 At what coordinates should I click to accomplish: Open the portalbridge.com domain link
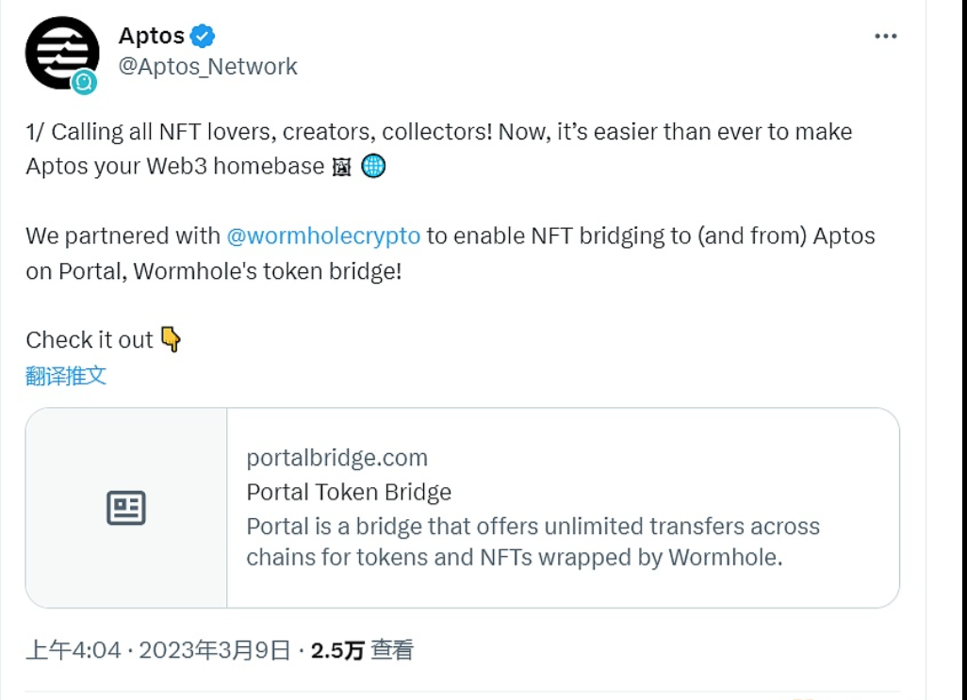point(336,459)
